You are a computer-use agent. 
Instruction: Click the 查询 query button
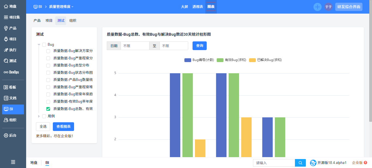[x=199, y=45]
